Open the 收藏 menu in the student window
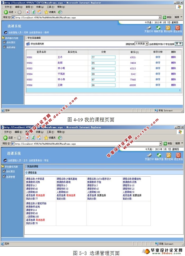 40,132
